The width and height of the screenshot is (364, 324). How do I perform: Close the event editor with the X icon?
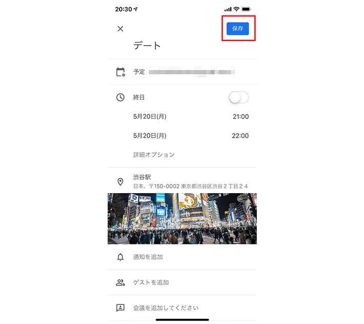pos(120,29)
